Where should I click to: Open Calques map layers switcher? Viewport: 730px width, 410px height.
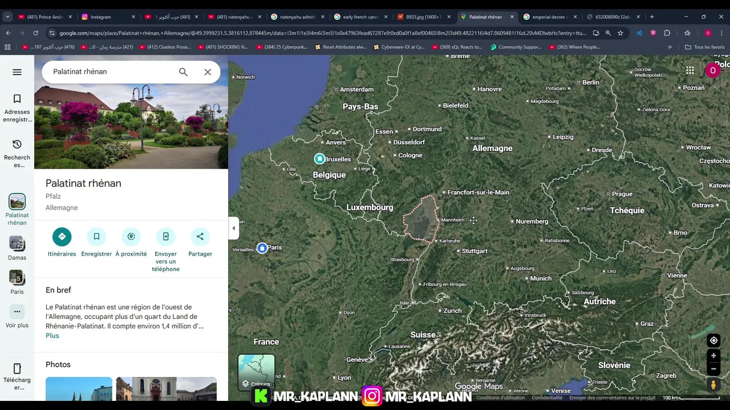click(256, 372)
